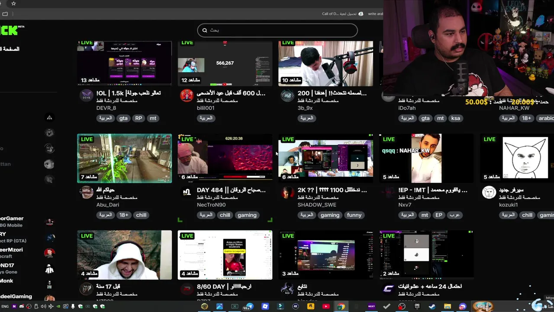
Task: Open kozuki1 cartoon face stream thumbnail
Action: click(517, 158)
